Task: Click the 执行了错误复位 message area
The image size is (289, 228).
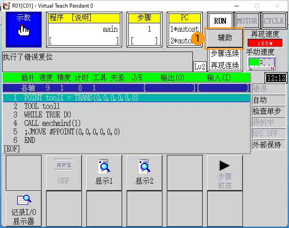Action: pyautogui.click(x=98, y=62)
